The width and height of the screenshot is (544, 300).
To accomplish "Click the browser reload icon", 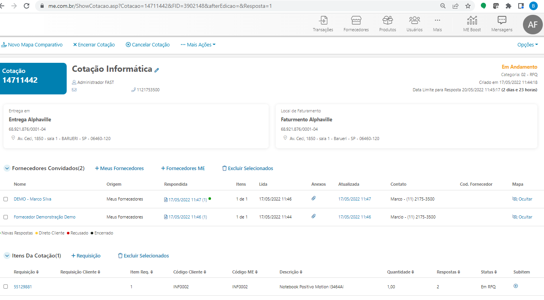I will click(27, 6).
